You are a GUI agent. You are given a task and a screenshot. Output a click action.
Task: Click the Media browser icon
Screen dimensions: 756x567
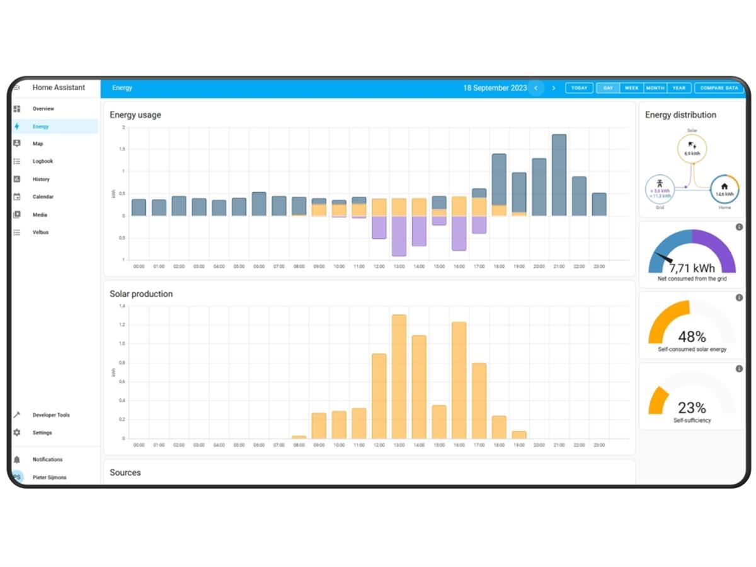point(17,215)
